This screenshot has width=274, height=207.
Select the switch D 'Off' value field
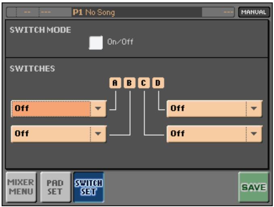(207, 108)
